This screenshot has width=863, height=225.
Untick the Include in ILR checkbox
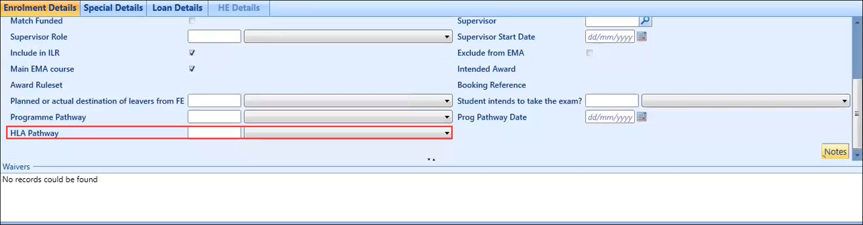coord(192,53)
